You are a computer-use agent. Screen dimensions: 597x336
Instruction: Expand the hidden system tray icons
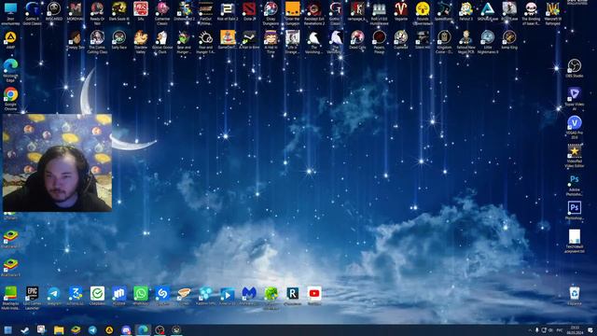pyautogui.click(x=529, y=330)
